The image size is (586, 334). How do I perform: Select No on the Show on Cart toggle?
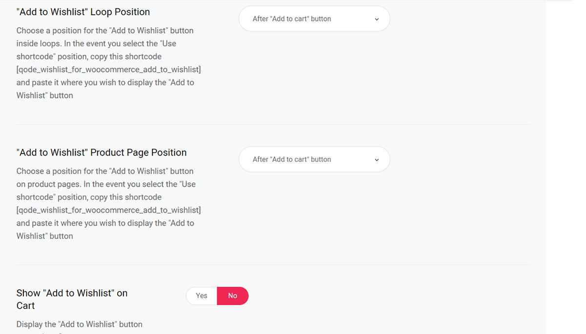pyautogui.click(x=232, y=296)
